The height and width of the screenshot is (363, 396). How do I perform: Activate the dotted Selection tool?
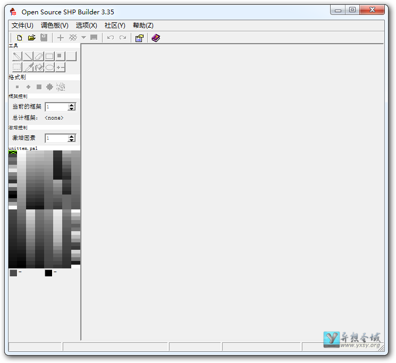pyautogui.click(x=18, y=67)
